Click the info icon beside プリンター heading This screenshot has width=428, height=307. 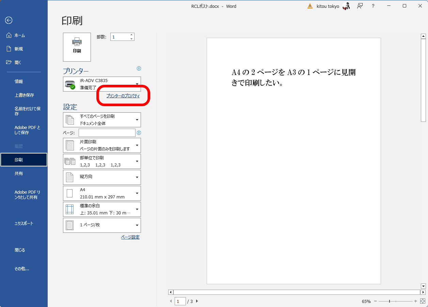(x=139, y=68)
